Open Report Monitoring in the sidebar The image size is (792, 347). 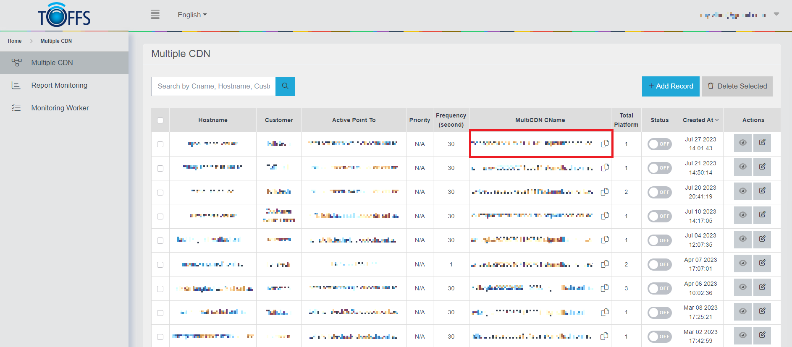pos(59,85)
